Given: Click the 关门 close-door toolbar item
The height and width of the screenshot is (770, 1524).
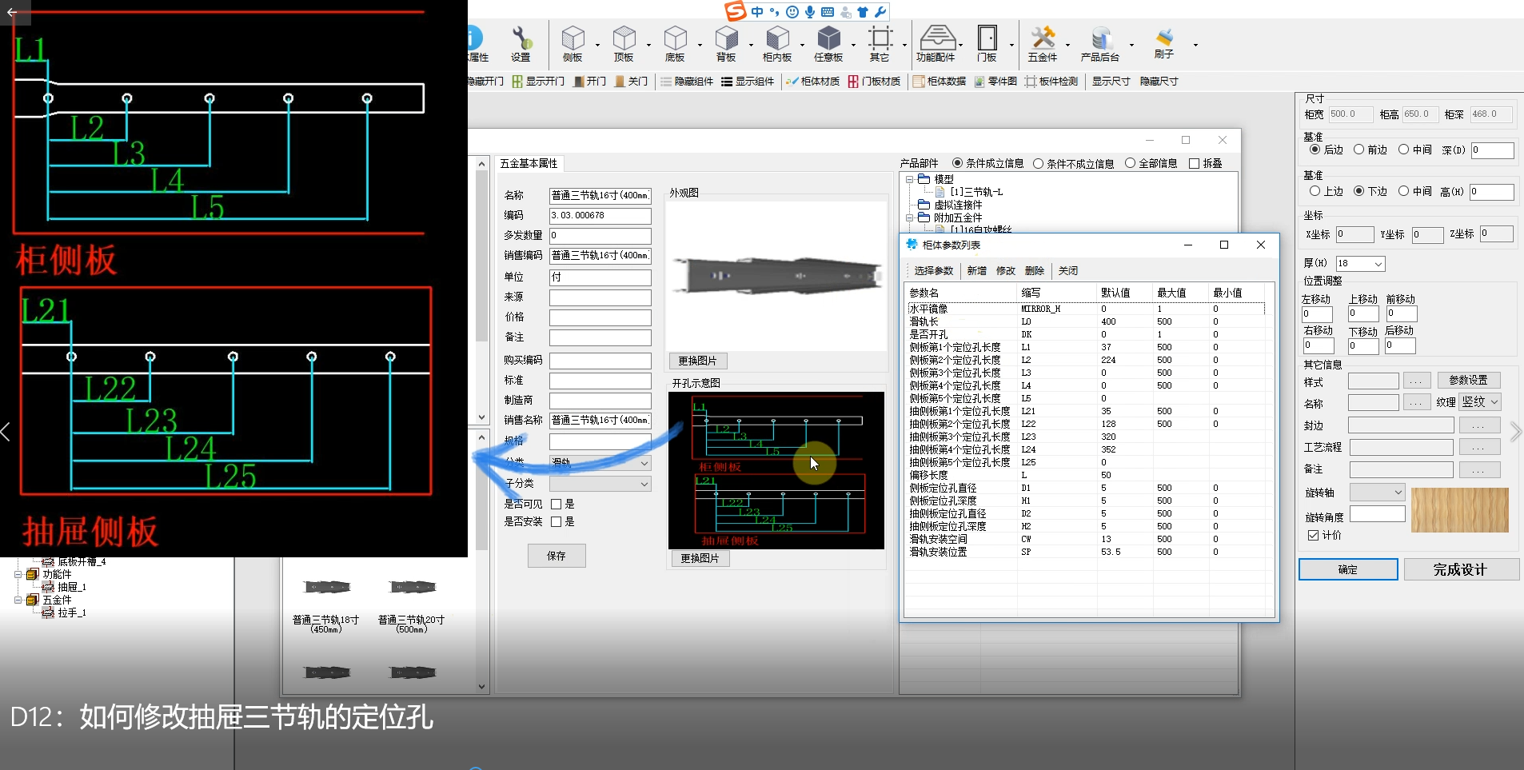Looking at the screenshot, I should [x=632, y=82].
